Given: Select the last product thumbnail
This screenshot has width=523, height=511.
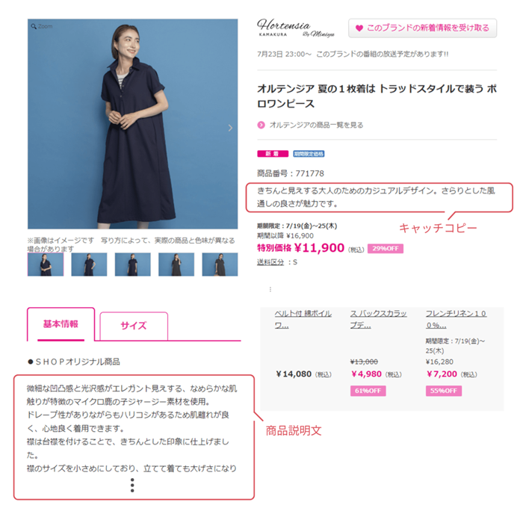Looking at the screenshot, I should pyautogui.click(x=220, y=264).
